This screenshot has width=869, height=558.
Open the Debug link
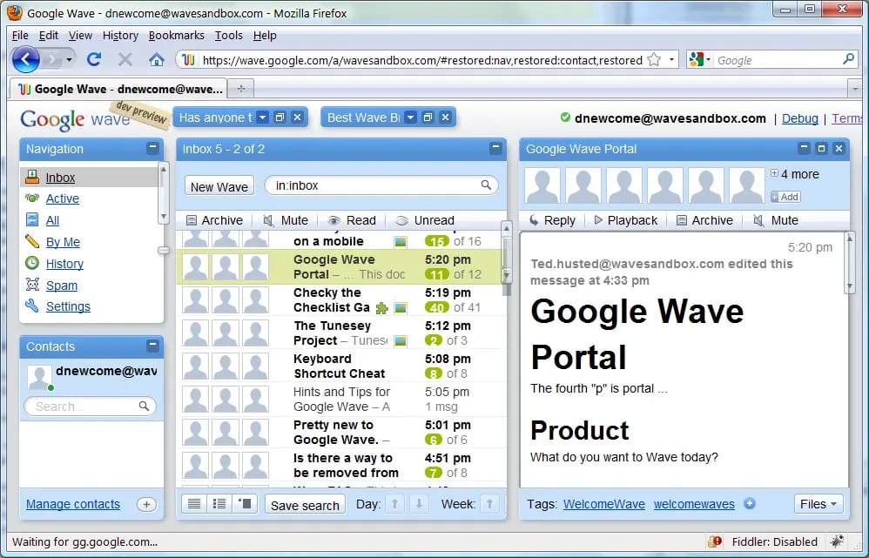799,118
